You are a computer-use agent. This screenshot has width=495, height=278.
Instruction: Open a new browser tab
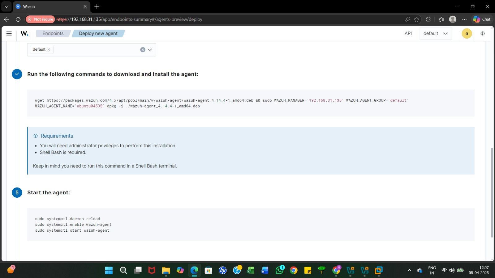pos(97,6)
